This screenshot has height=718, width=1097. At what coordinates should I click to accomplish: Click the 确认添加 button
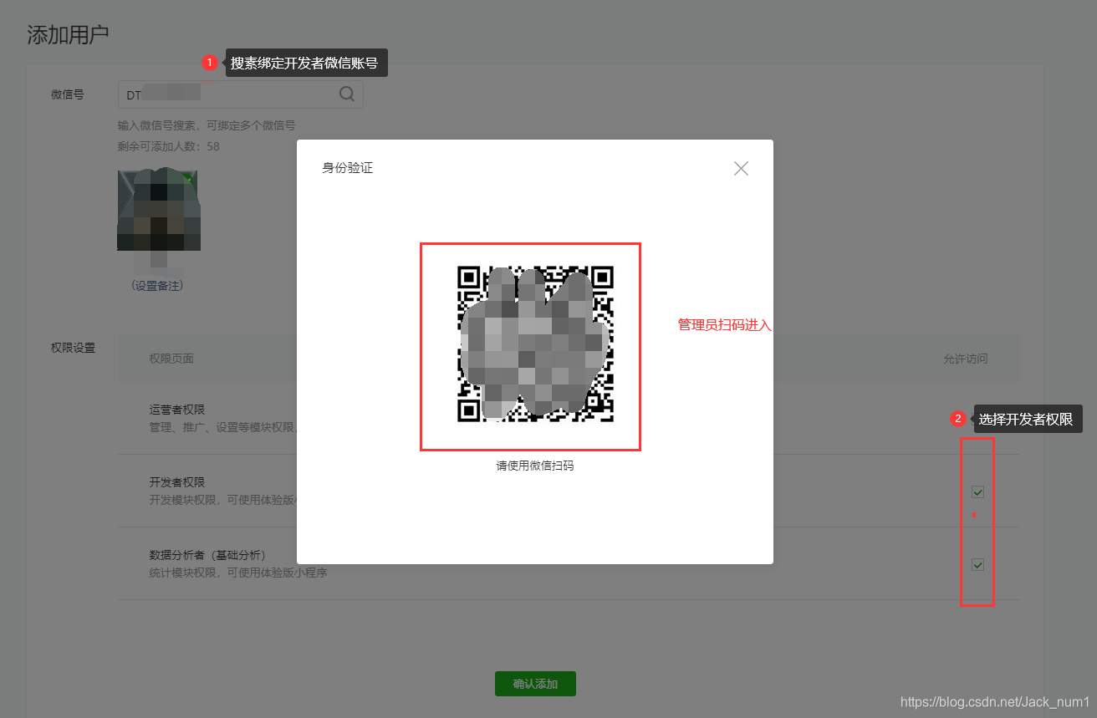tap(535, 684)
